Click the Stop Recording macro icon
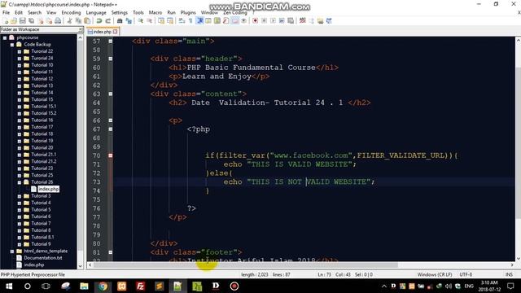The width and height of the screenshot is (521, 293). [264, 21]
